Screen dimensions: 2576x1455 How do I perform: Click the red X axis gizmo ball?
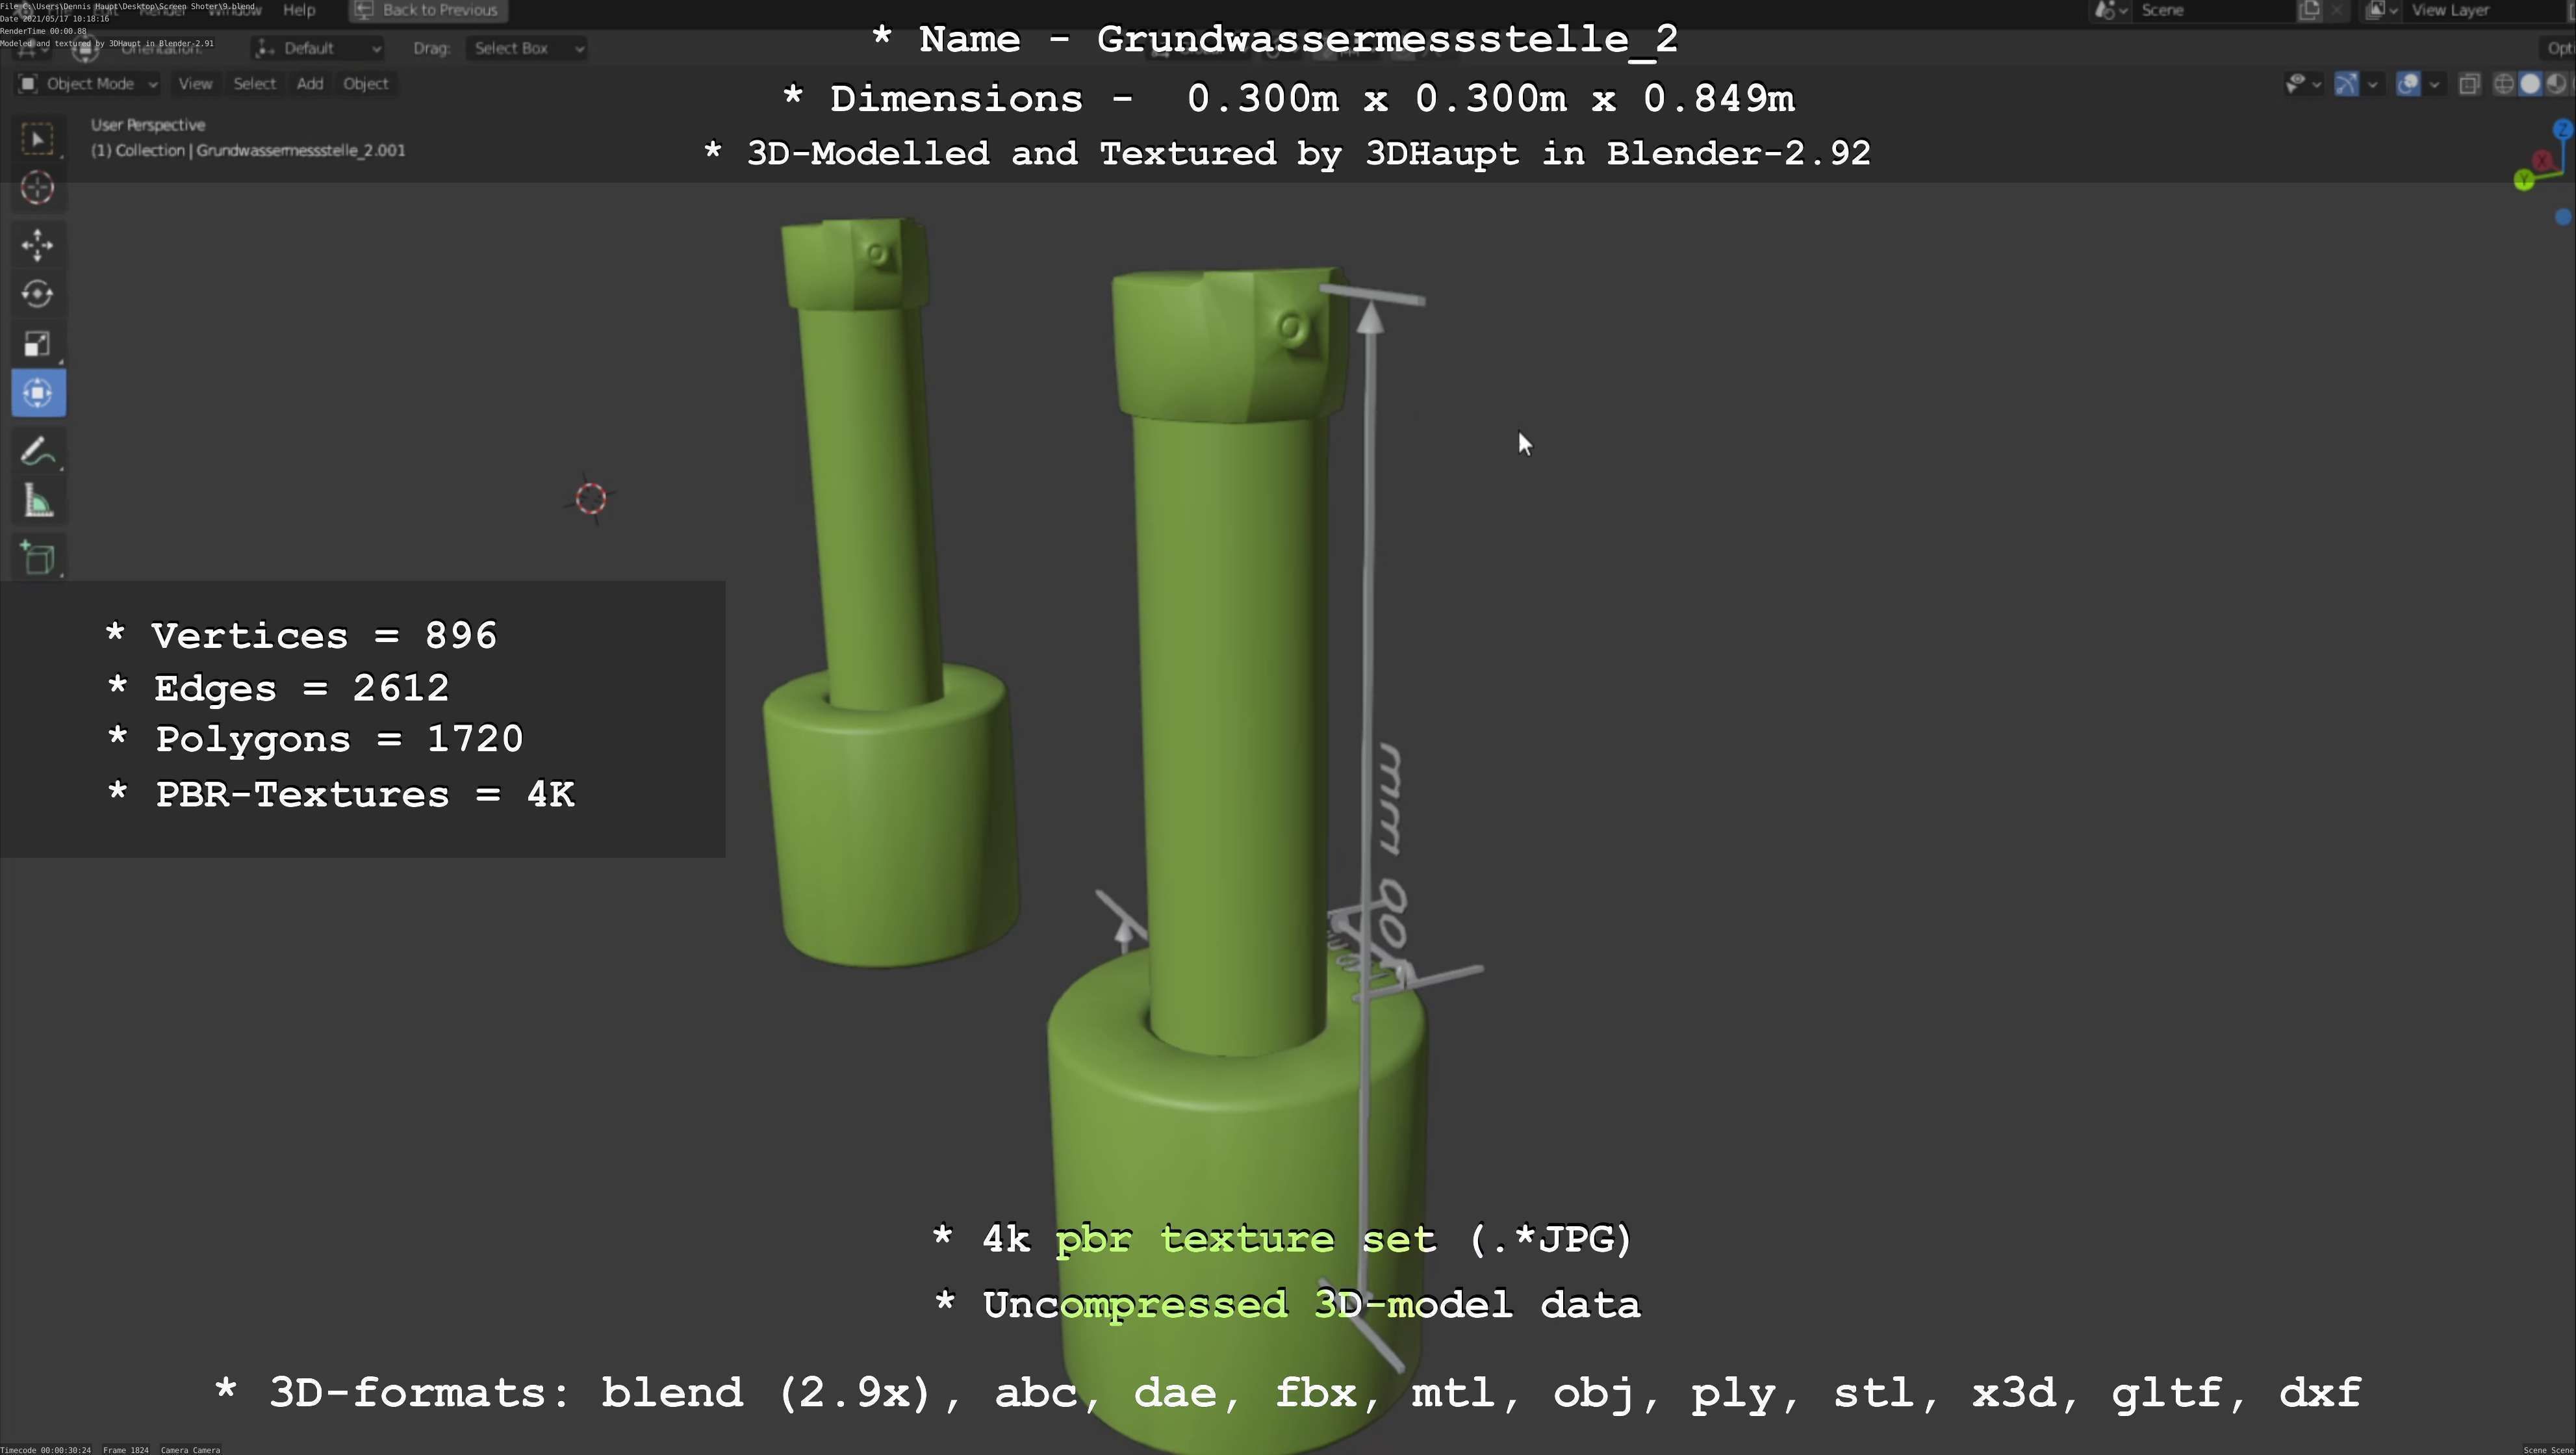2542,161
